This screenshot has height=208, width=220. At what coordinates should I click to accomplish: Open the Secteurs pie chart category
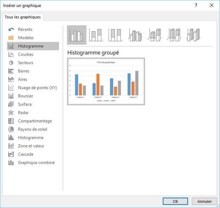pyautogui.click(x=26, y=63)
